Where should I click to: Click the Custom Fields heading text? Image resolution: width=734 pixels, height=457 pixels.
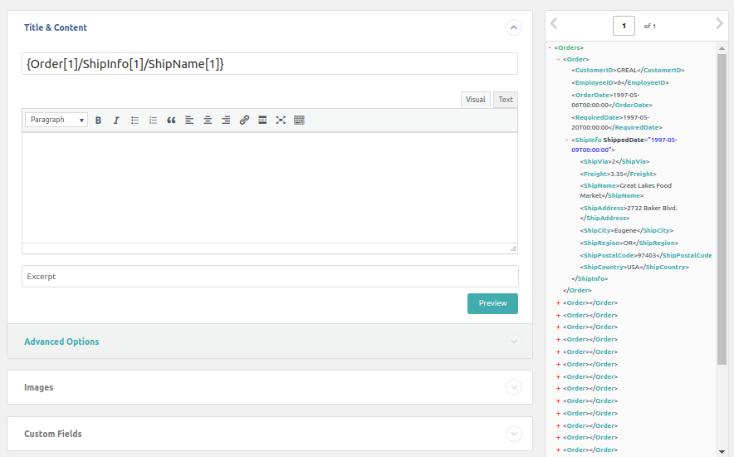(53, 434)
